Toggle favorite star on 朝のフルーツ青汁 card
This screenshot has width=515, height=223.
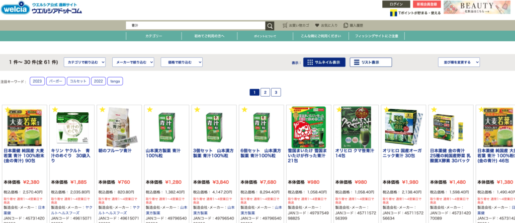(x=102, y=110)
